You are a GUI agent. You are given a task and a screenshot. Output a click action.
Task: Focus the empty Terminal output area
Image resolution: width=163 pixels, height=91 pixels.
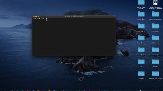point(74,38)
